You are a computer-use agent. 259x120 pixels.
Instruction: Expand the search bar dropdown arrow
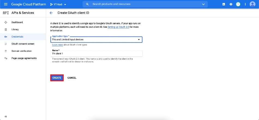[203, 4]
